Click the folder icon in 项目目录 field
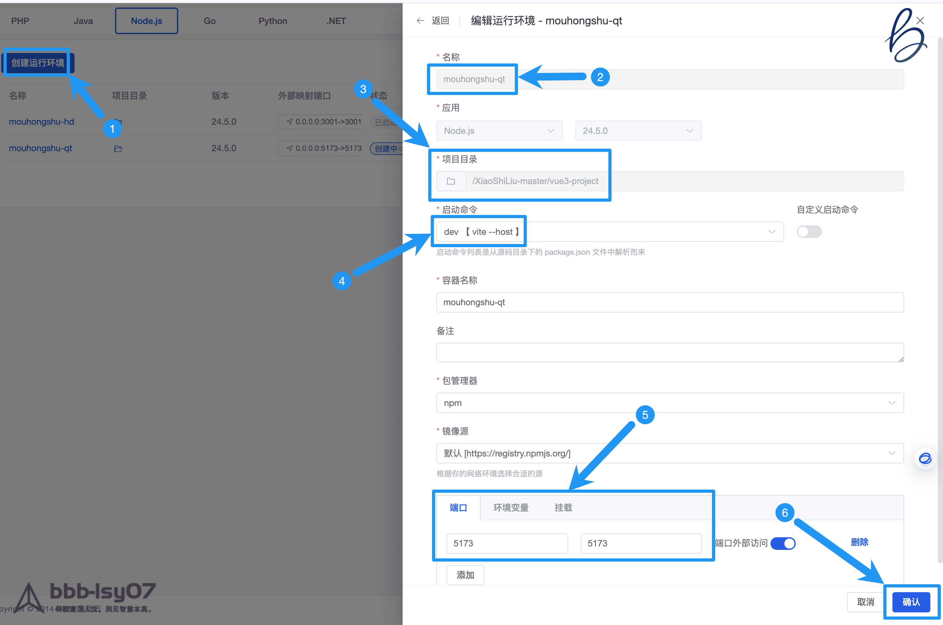 click(451, 182)
